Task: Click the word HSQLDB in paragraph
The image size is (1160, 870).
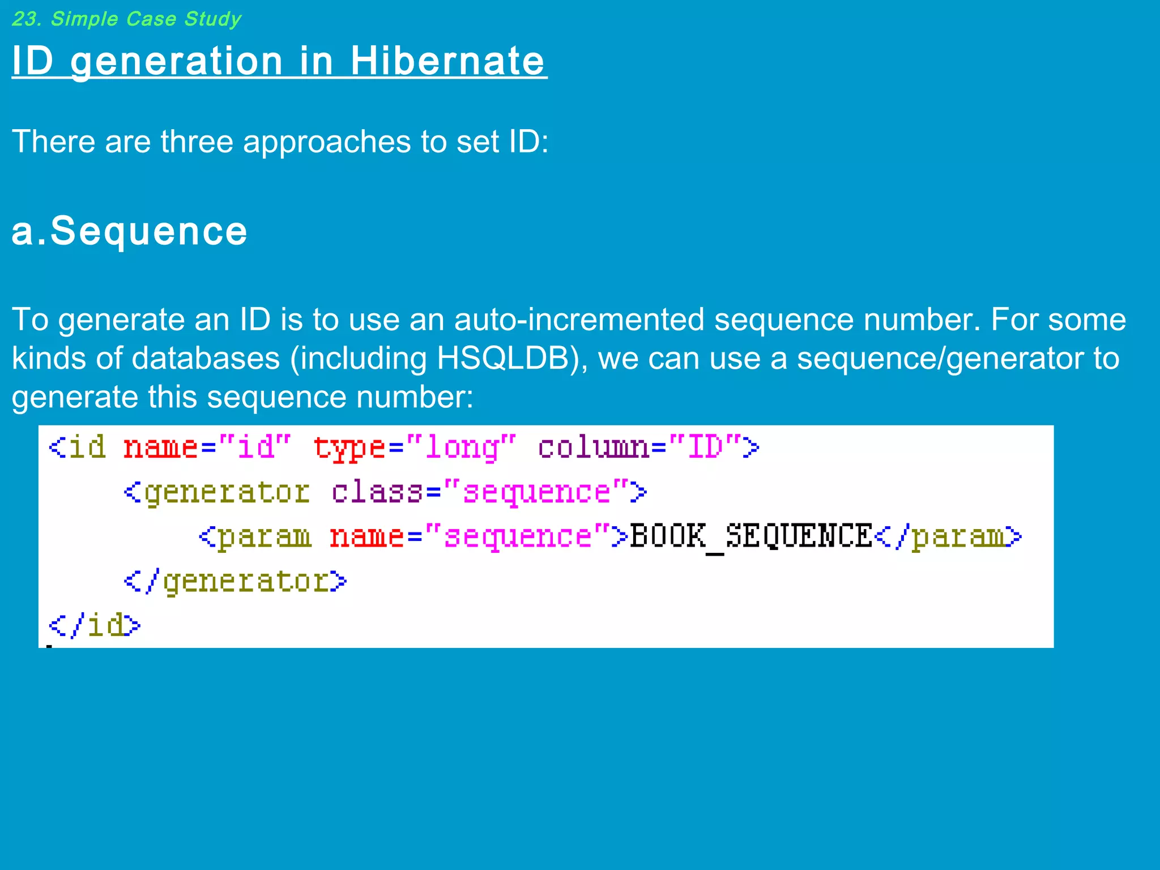Action: (503, 359)
